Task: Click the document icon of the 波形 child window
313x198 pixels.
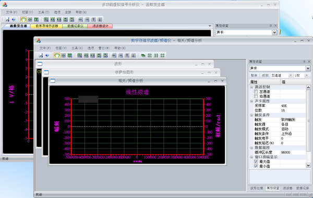Action: [x=40, y=64]
